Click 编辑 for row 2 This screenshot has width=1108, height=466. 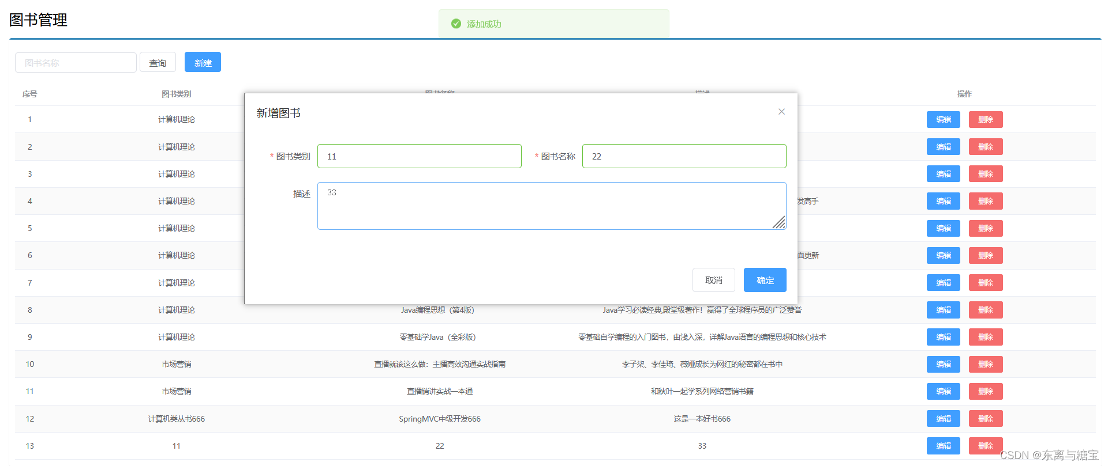944,147
